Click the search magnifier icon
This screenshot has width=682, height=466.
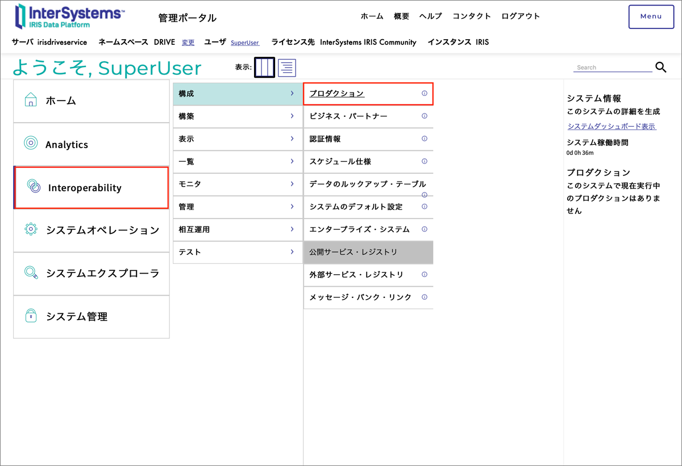click(x=661, y=67)
